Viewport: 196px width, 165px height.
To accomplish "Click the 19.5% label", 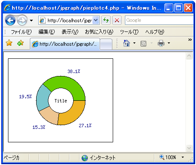I will (25, 97).
